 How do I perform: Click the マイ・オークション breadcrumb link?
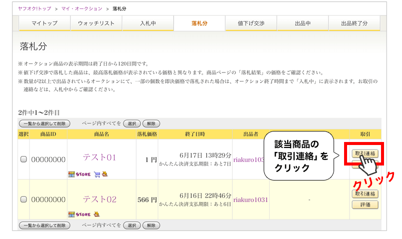(x=82, y=8)
